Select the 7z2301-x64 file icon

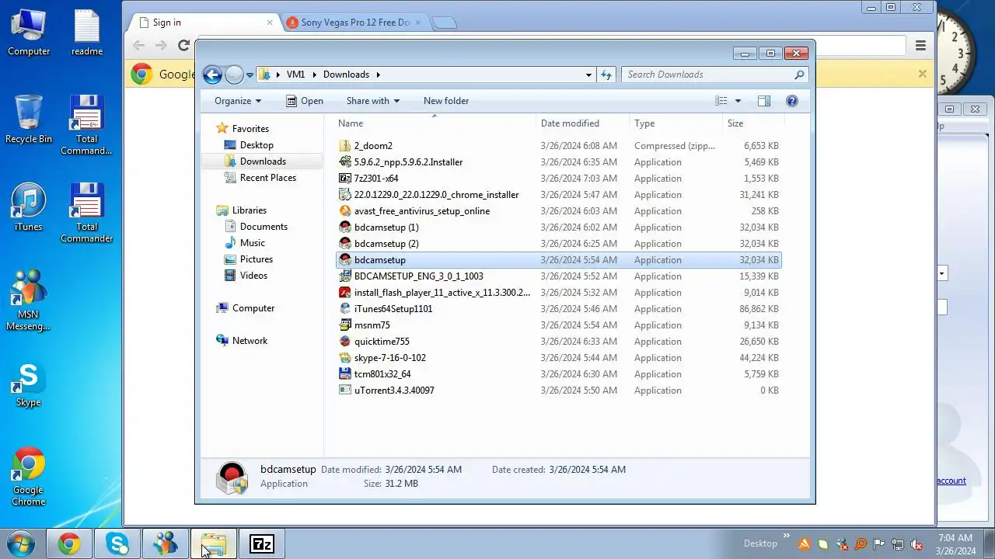point(345,179)
